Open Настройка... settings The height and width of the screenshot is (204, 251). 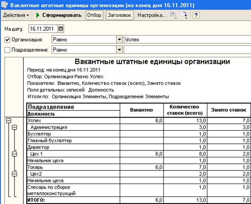pos(152,15)
